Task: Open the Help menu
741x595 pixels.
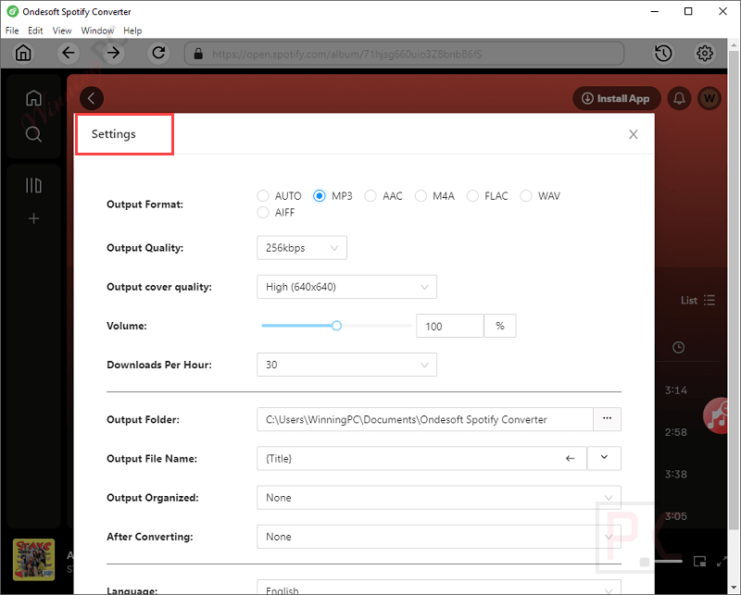Action: pyautogui.click(x=132, y=31)
